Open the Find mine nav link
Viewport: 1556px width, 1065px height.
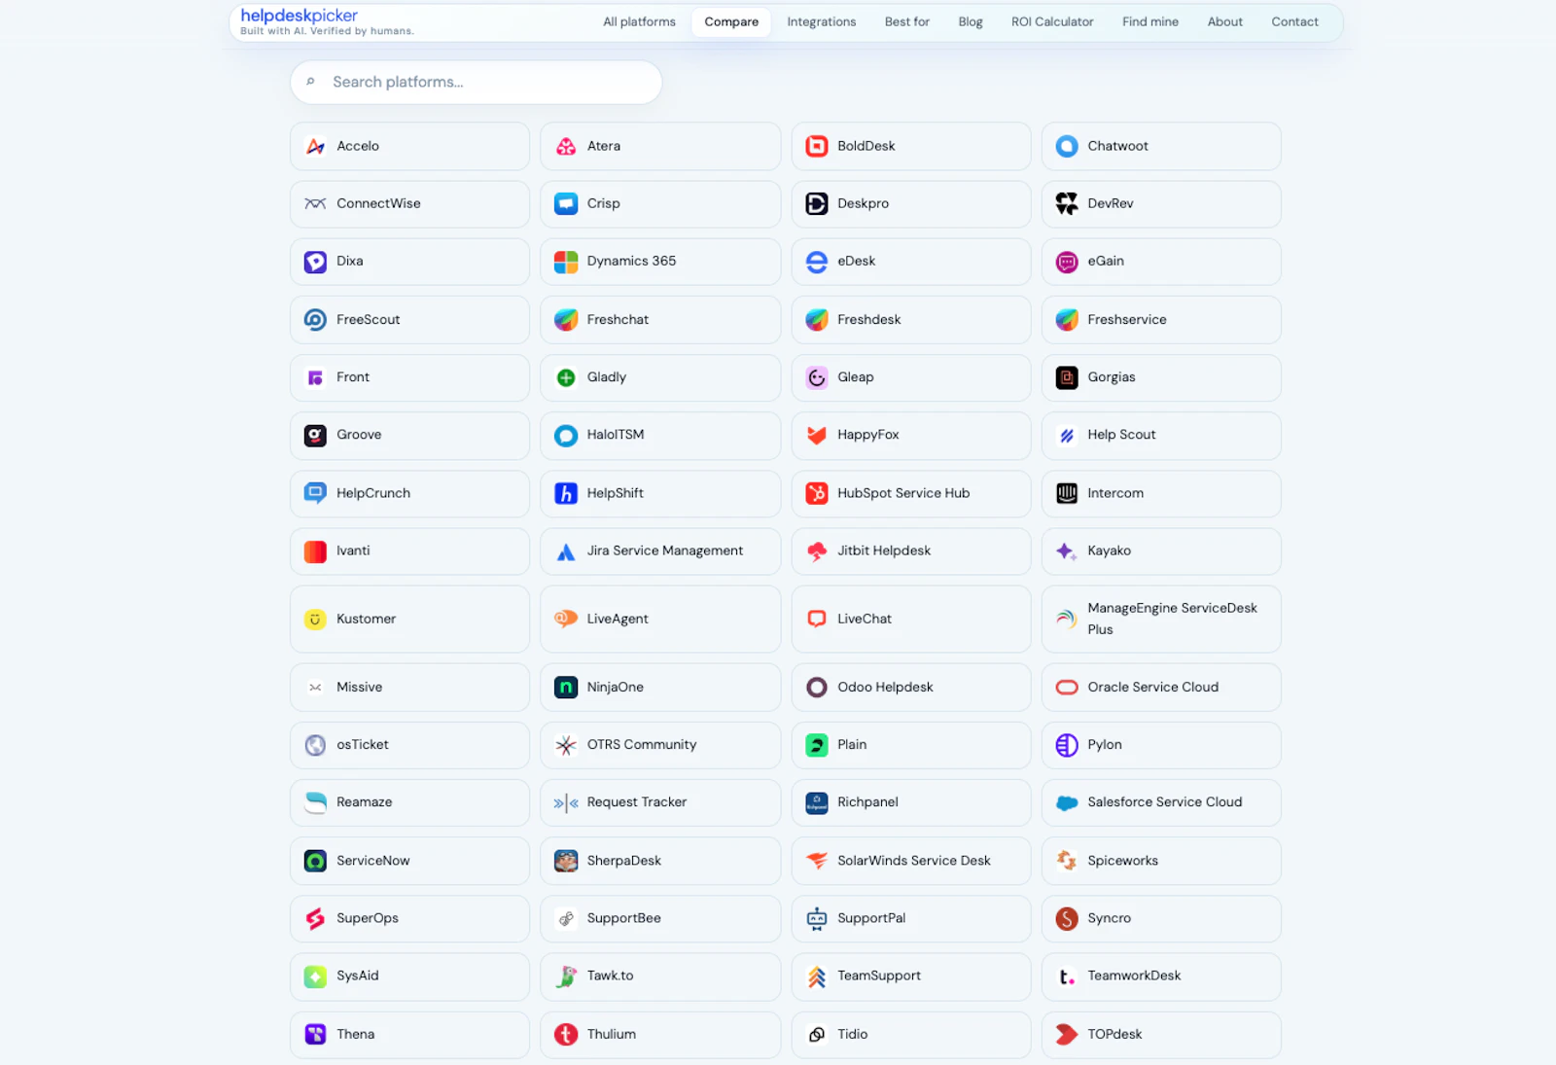(x=1150, y=21)
